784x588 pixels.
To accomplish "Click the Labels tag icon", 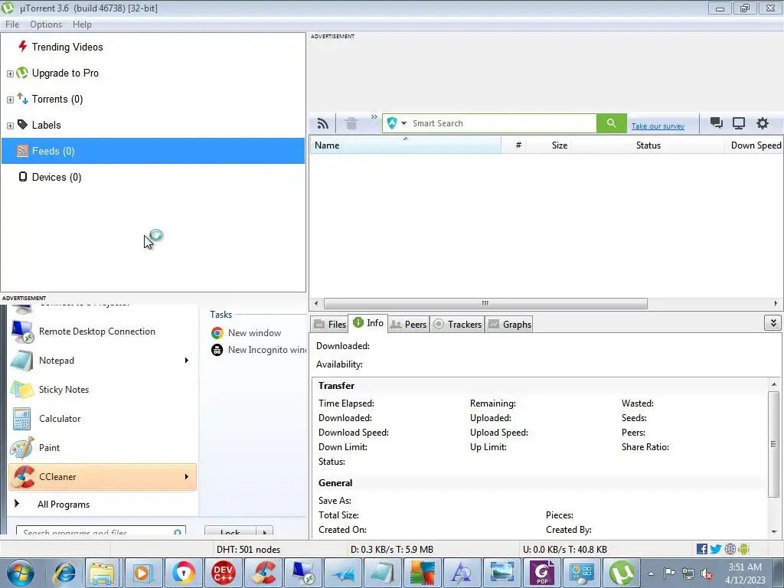I will click(22, 125).
